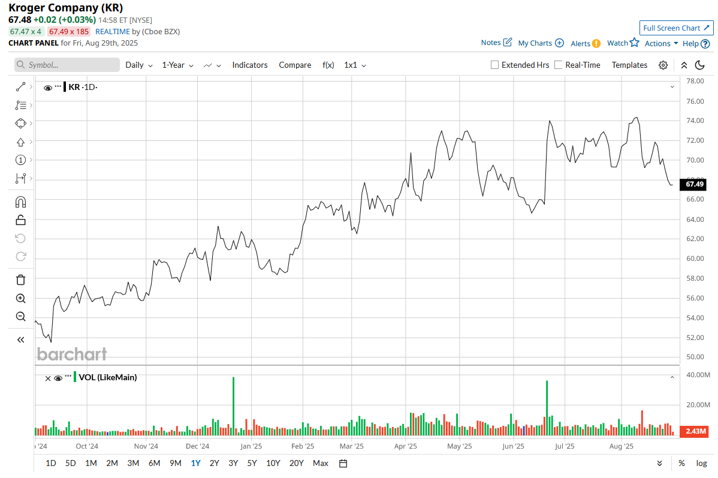Hide the KR price series eye icon
This screenshot has width=718, height=478.
click(x=47, y=88)
